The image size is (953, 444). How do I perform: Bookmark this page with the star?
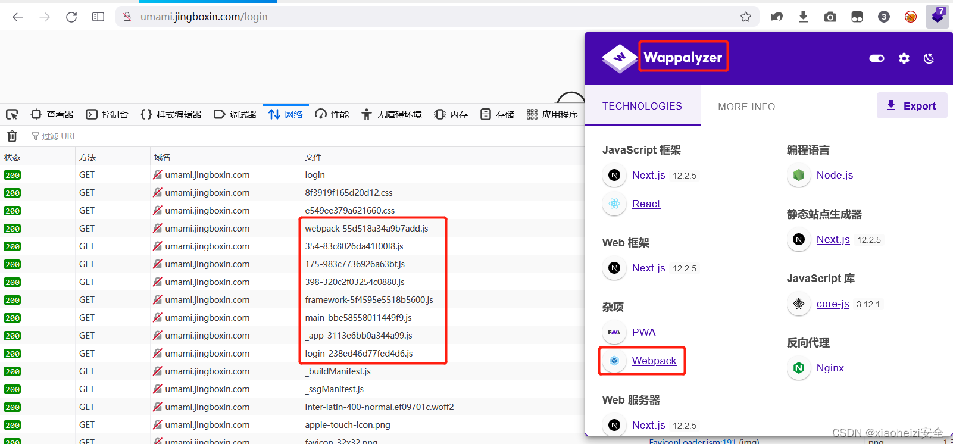tap(746, 17)
